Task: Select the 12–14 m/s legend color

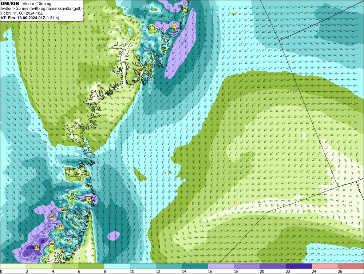Action: (x=169, y=266)
